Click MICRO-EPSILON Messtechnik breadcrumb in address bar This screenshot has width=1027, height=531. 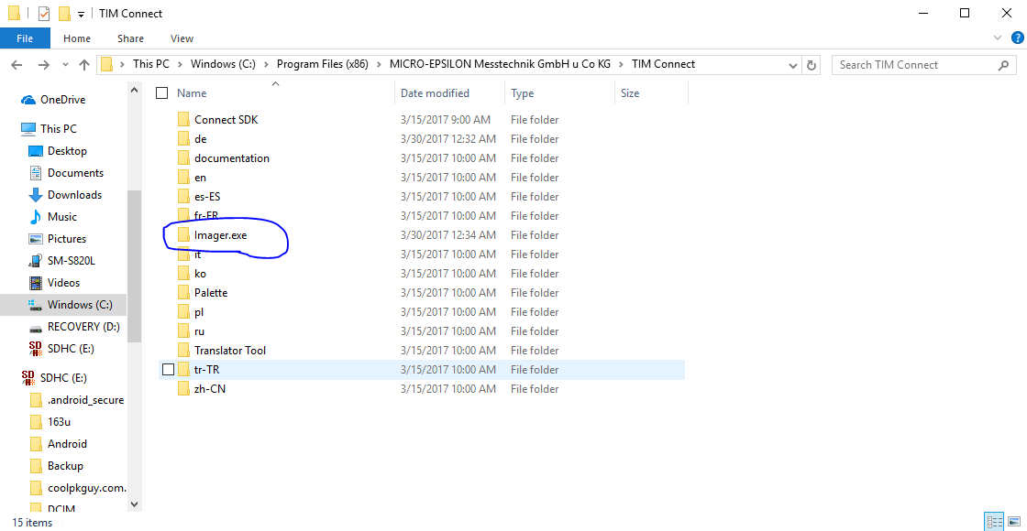pos(500,65)
